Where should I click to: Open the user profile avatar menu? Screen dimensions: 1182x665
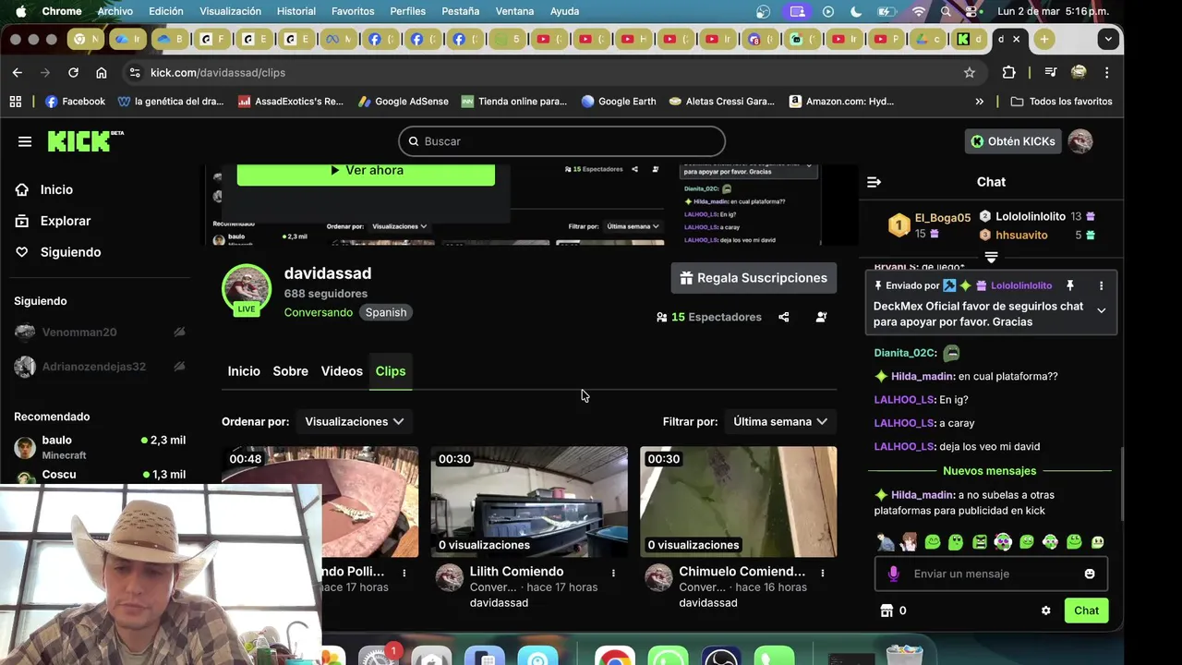(x=1080, y=141)
